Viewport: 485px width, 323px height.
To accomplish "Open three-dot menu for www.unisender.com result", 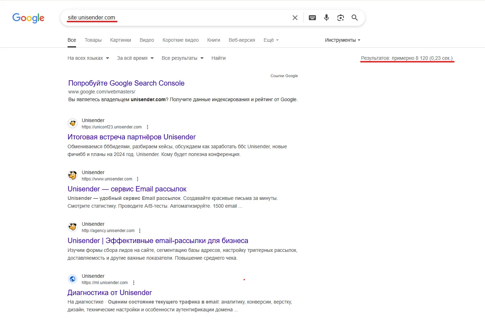I will [138, 179].
